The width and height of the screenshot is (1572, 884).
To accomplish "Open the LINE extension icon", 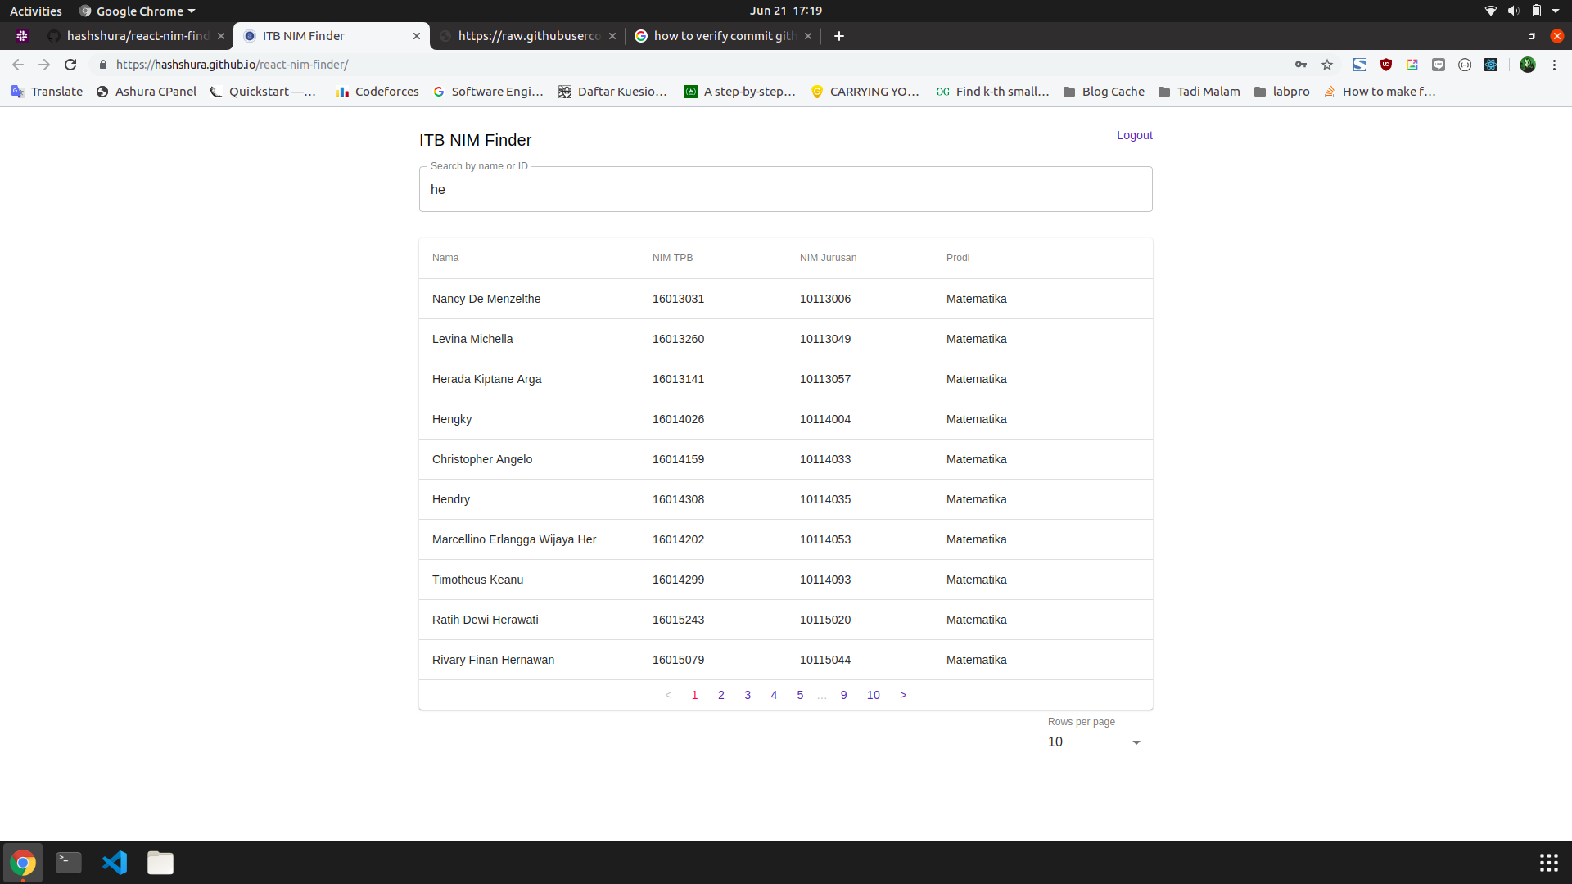I will point(1439,65).
